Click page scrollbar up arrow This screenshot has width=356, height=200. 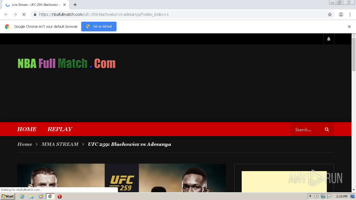point(354,36)
